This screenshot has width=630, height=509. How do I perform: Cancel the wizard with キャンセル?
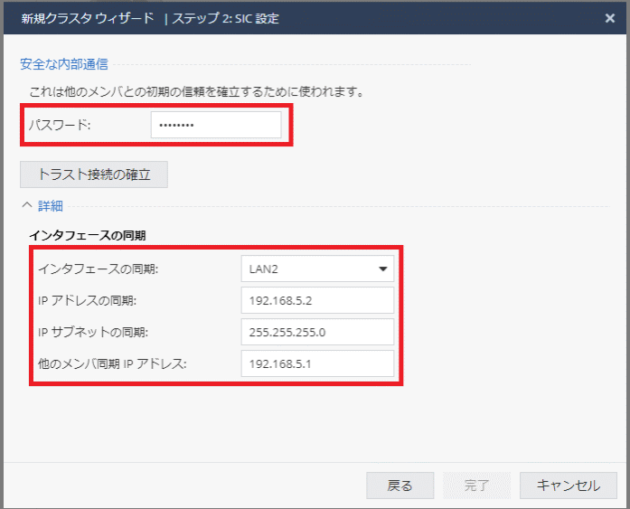click(568, 485)
